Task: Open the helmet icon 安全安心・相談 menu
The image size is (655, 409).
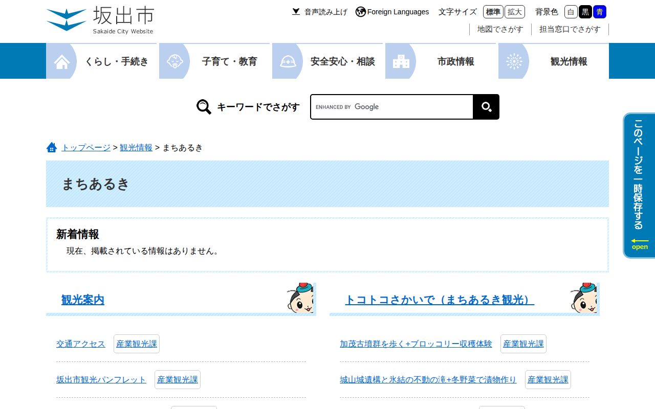Action: click(327, 61)
